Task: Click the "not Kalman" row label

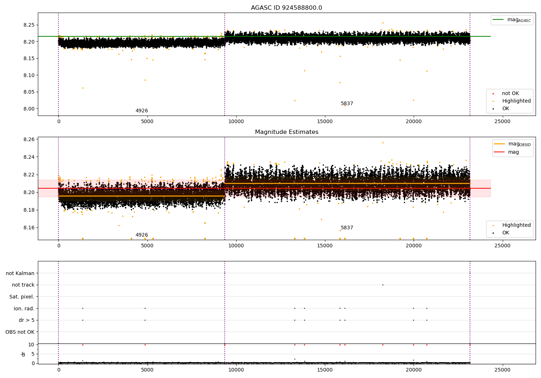Action: [x=20, y=274]
